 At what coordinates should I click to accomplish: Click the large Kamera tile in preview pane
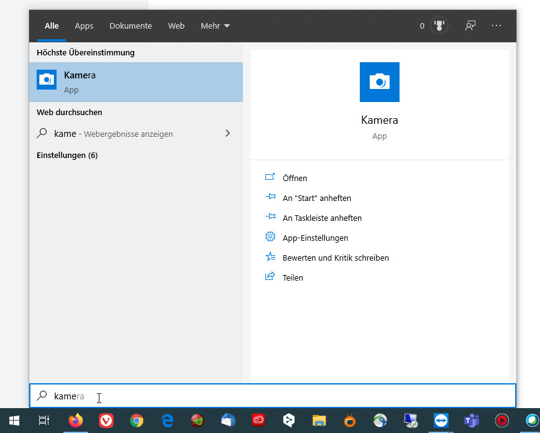point(379,82)
